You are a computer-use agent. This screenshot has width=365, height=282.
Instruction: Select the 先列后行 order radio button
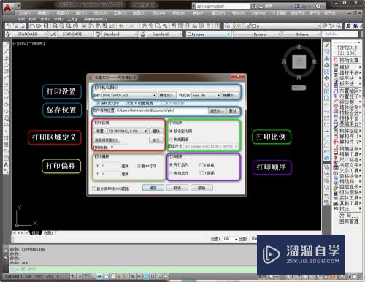[171, 173]
